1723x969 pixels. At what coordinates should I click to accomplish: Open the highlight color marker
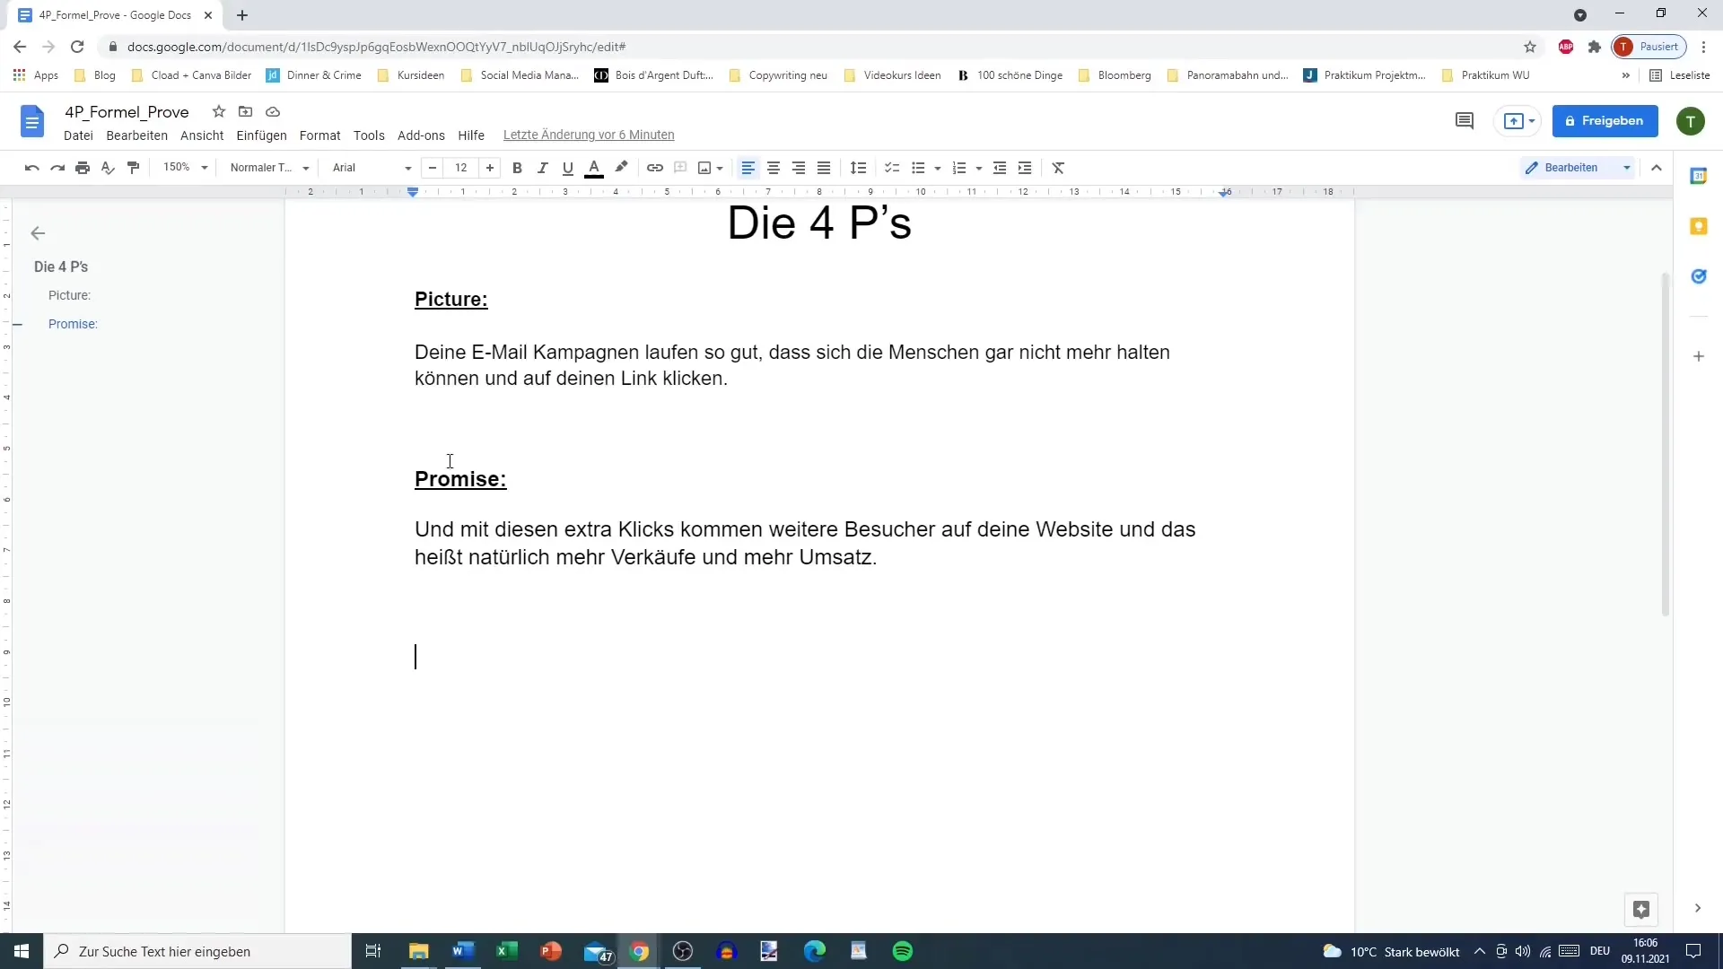tap(621, 168)
